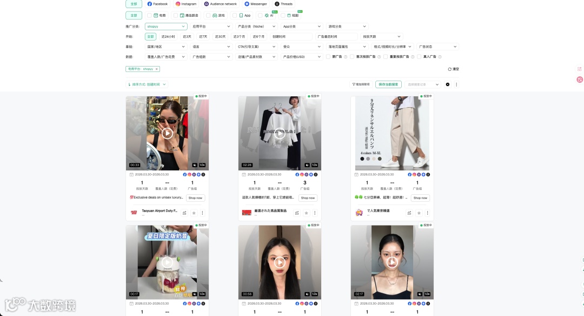584x316 pixels.
Task: Click the help icon next to 真人广告
Action: tap(440, 57)
